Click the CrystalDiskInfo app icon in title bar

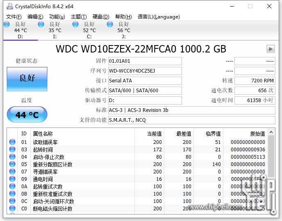click(10, 7)
